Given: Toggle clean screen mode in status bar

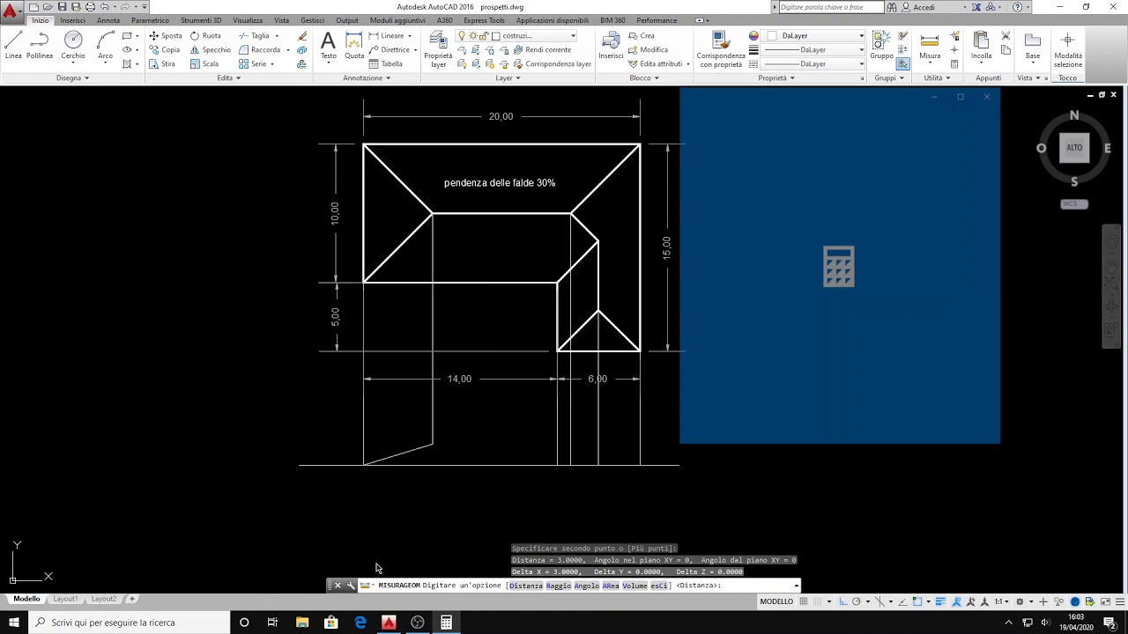Looking at the screenshot, I should [1106, 601].
